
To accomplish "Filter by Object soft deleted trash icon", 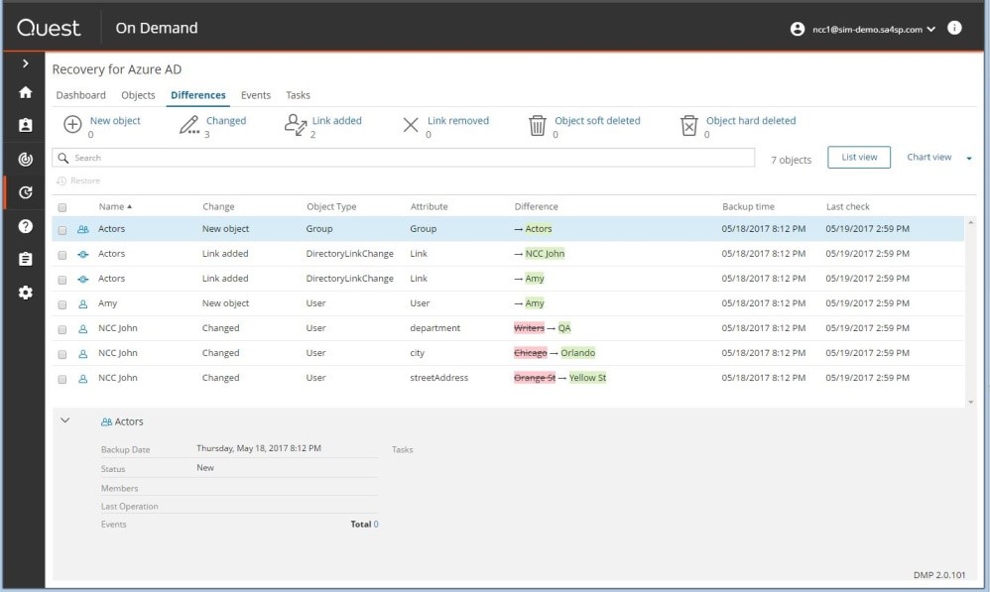I will click(x=537, y=125).
